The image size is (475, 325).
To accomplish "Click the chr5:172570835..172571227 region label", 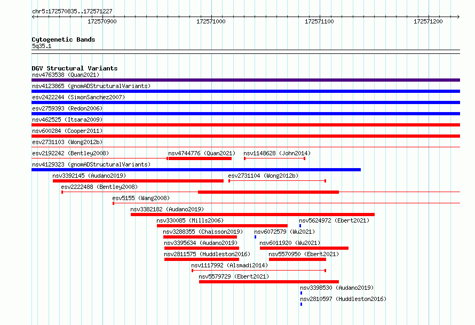I will 72,11.
